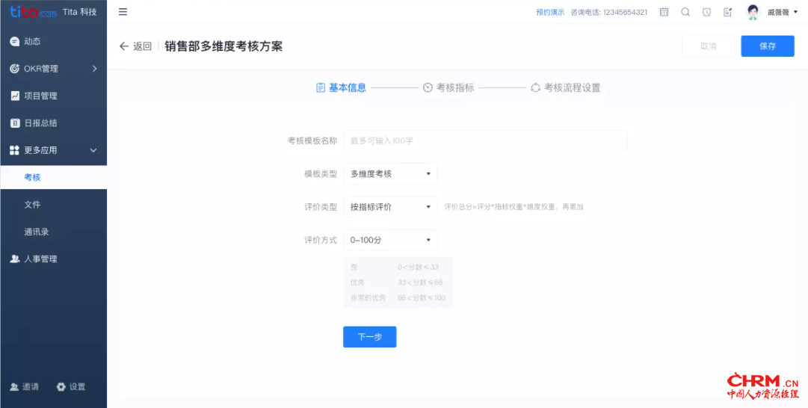Viewport: 808px width, 408px height.
Task: Click the back arrow 返回
Action: point(135,46)
